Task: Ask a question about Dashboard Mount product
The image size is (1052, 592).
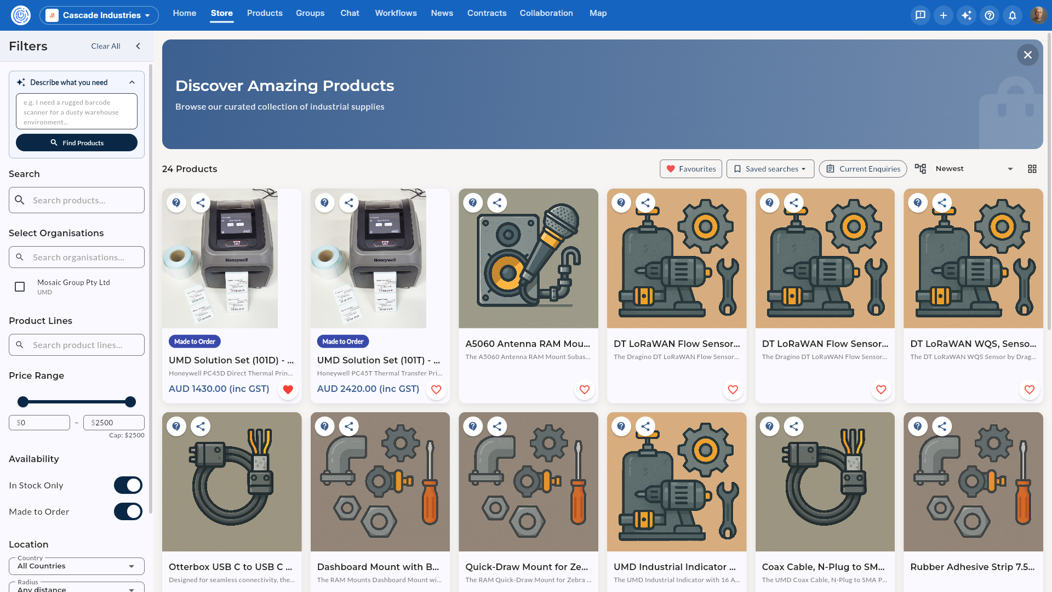Action: [325, 426]
